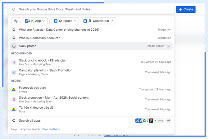
Task: Open 'Slack promotion - Mar - Apr 2026: Social content'
Action: [91, 99]
